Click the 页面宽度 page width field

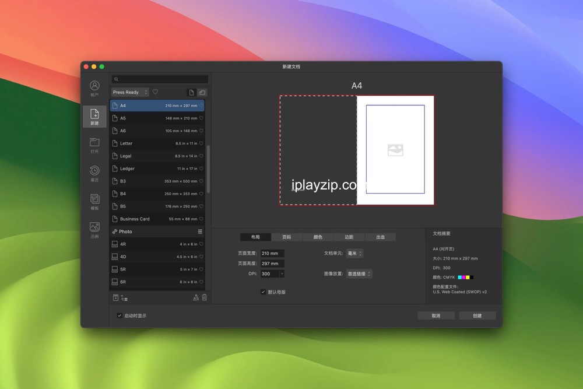tap(272, 254)
